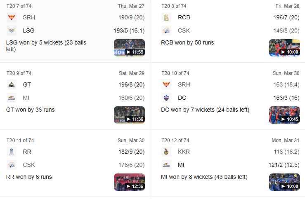Screen dimensions: 305x199
Task: Open 'LSG won by 5 wickets' result
Action: click(x=46, y=46)
